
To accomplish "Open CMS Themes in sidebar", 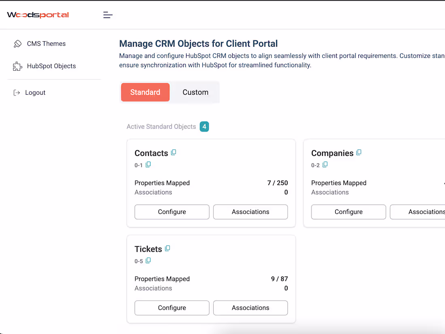I will click(x=46, y=44).
